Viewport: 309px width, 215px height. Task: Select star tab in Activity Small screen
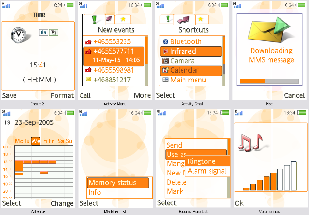click(x=201, y=19)
